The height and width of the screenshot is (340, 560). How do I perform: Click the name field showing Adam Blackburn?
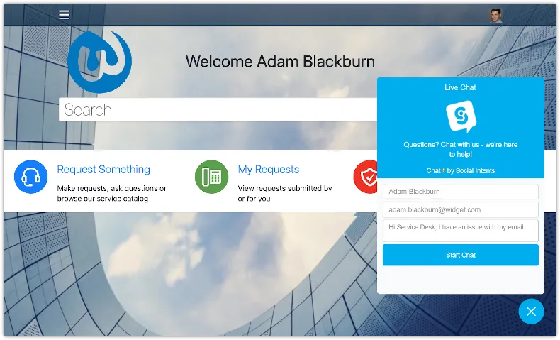pos(460,191)
